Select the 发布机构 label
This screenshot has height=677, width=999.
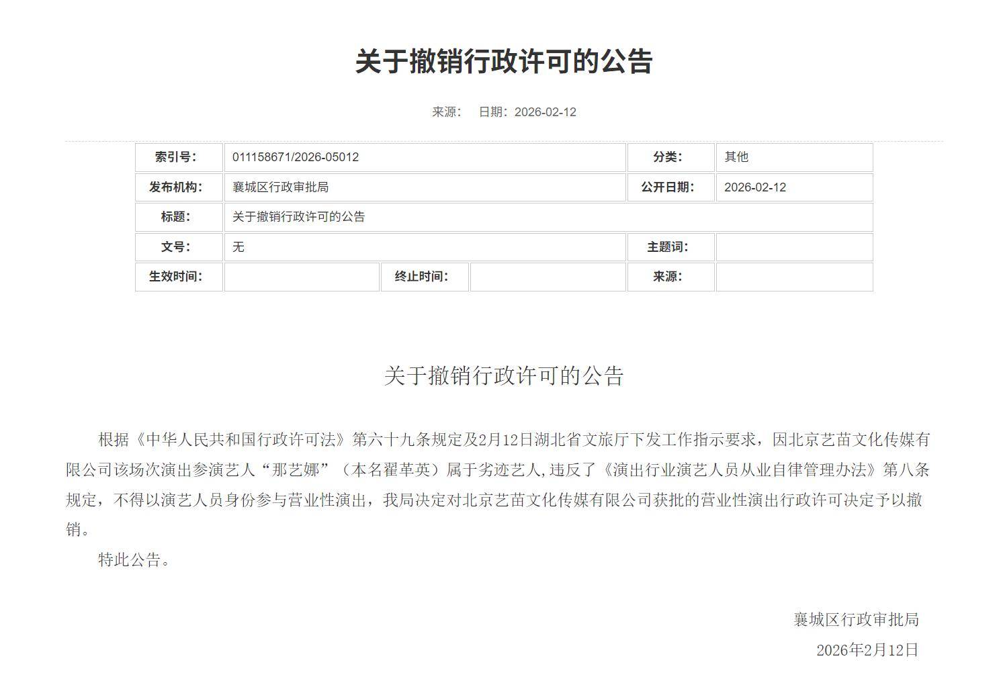click(x=176, y=187)
